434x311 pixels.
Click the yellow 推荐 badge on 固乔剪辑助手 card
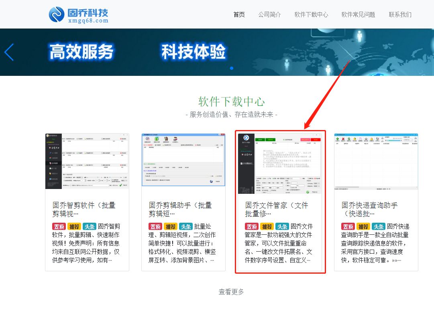(x=171, y=226)
